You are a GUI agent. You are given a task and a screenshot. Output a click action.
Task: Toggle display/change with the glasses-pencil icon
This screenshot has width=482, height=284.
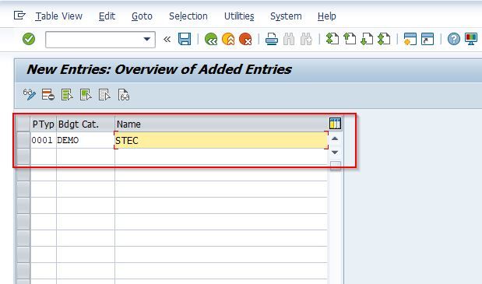(30, 95)
